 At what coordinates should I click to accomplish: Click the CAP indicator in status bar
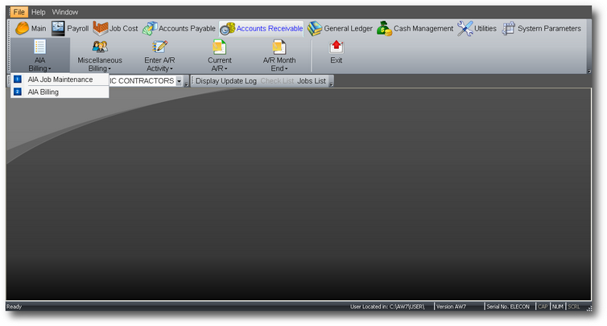543,307
